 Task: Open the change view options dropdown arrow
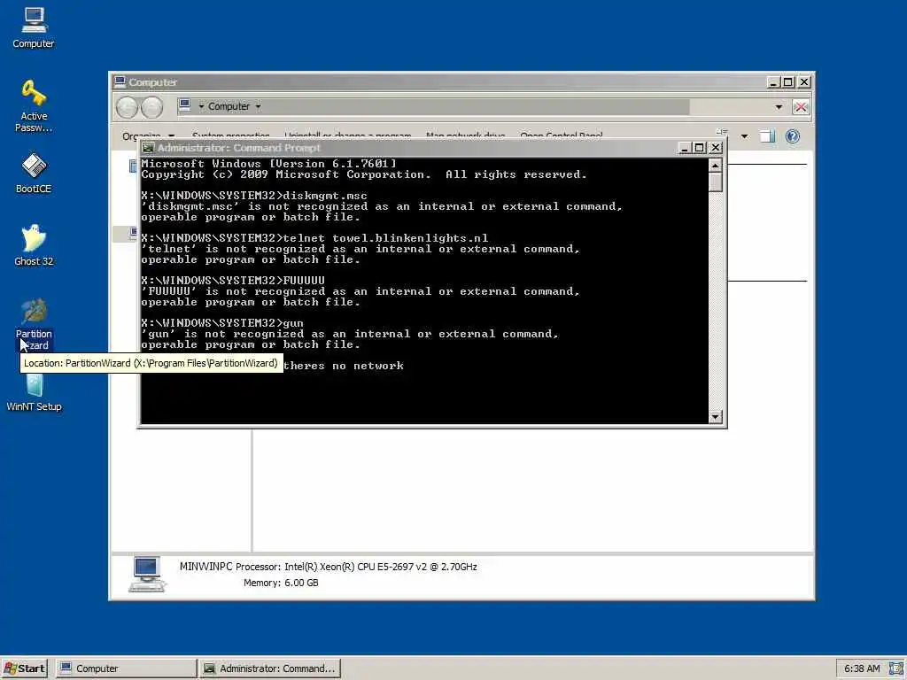744,136
